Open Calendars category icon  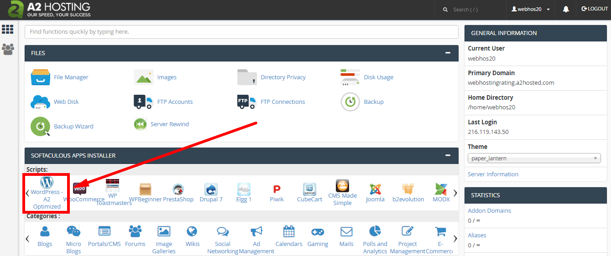(x=289, y=231)
